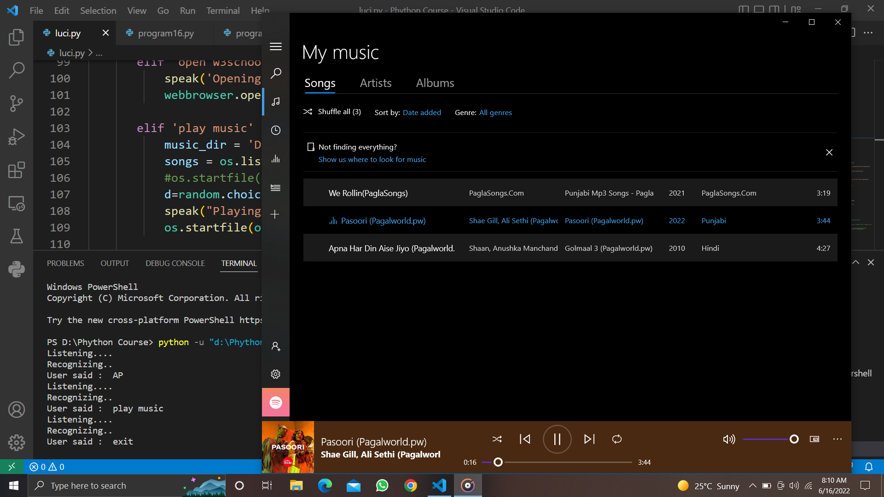Image resolution: width=884 pixels, height=497 pixels.
Task: Click the Windows taskbar search box
Action: pos(127,485)
